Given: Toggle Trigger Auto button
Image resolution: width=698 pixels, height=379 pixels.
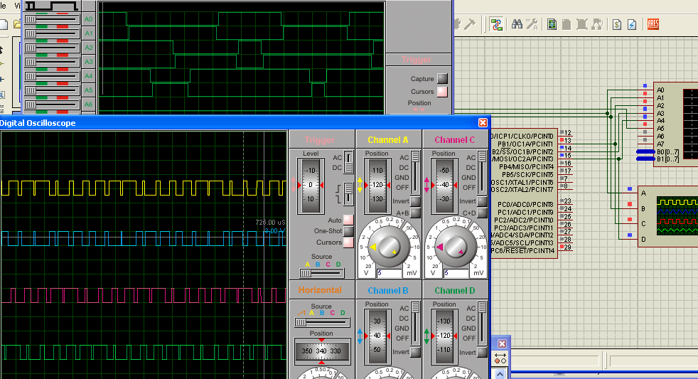Looking at the screenshot, I should pyautogui.click(x=348, y=220).
